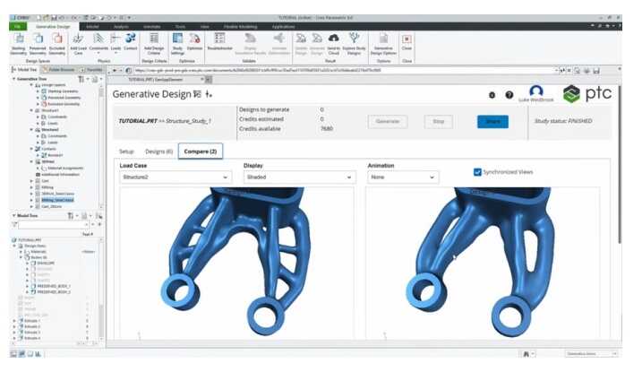Toggle the Synchronized Views checkbox
This screenshot has width=642, height=372.
(x=477, y=172)
